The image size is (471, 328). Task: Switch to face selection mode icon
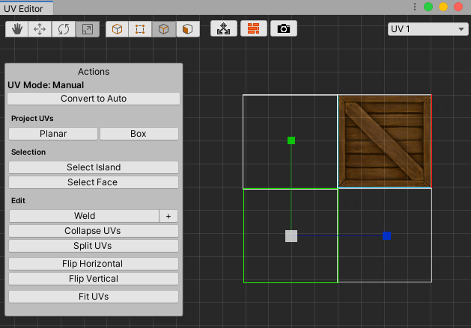(x=187, y=29)
